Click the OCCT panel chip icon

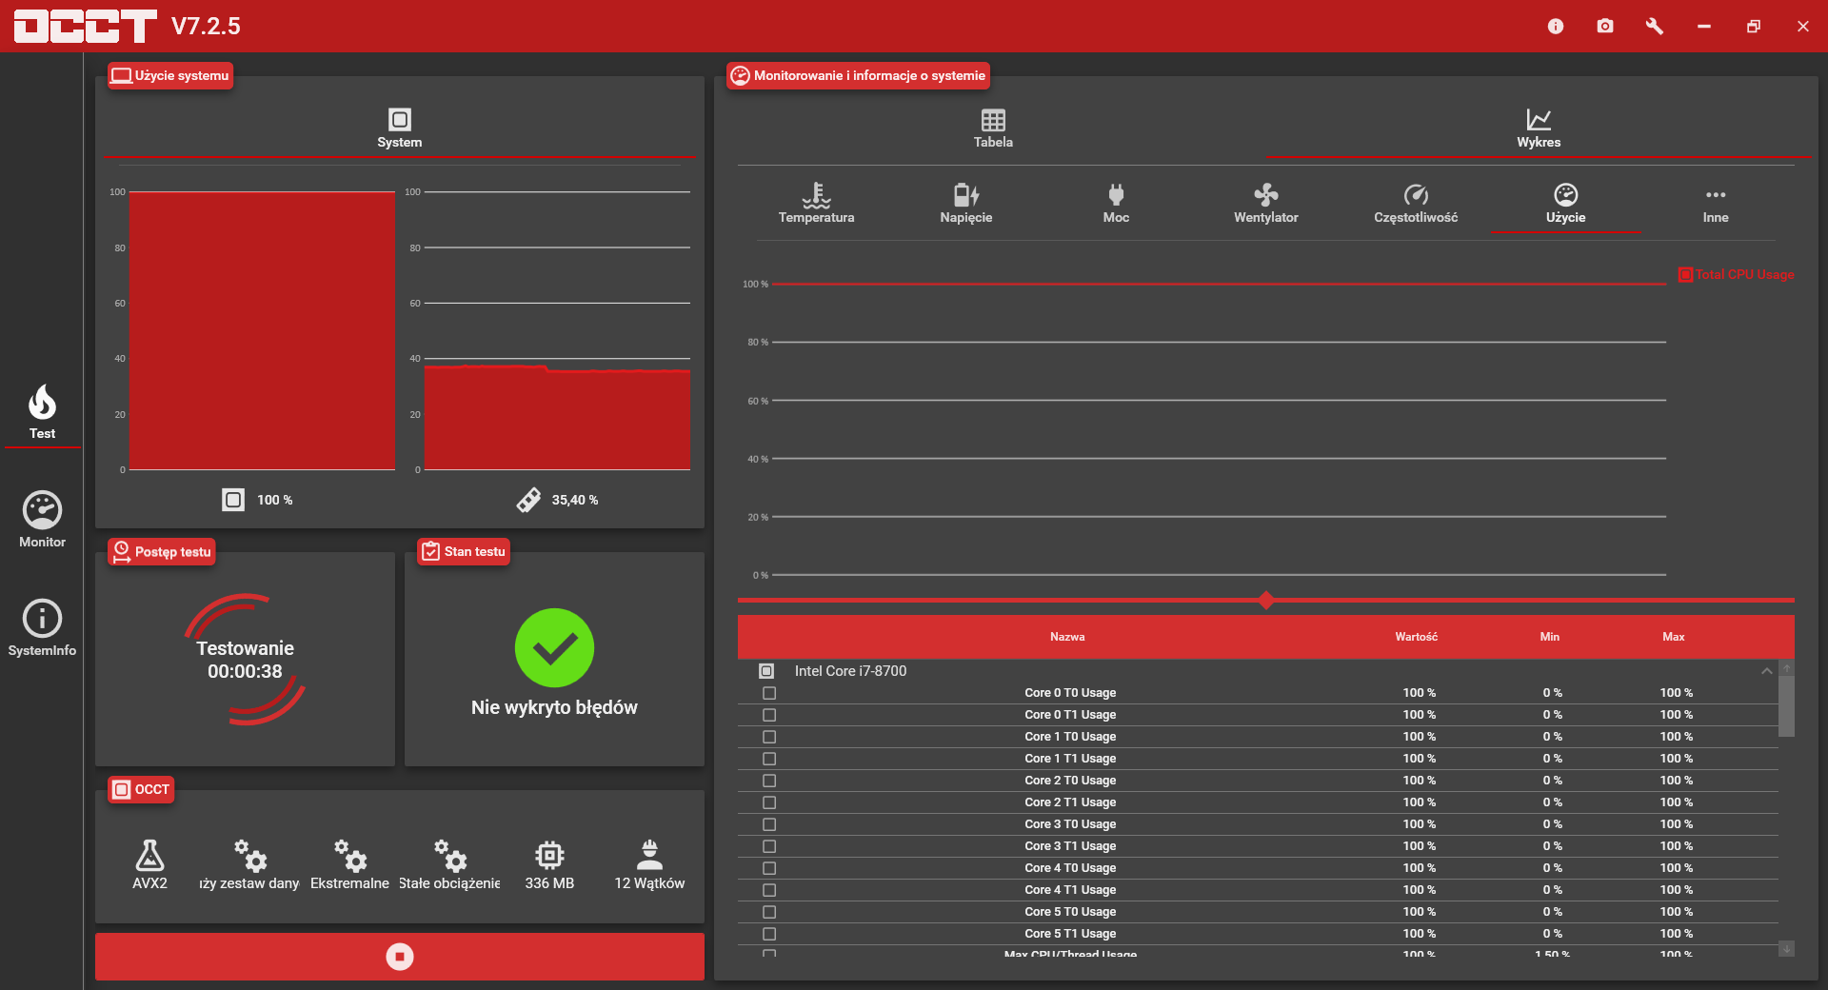pos(121,789)
